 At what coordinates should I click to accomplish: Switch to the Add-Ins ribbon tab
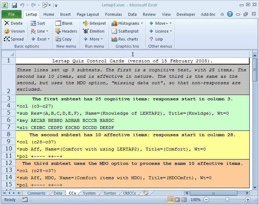[208, 14]
